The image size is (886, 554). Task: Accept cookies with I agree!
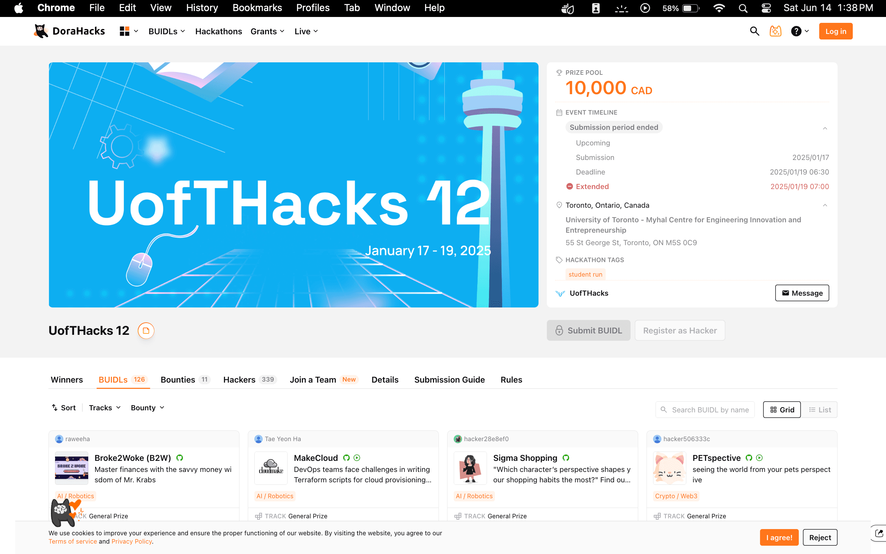coord(779,537)
